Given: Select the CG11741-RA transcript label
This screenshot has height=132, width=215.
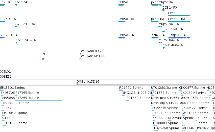Looking at the screenshot, I should coord(25,24).
